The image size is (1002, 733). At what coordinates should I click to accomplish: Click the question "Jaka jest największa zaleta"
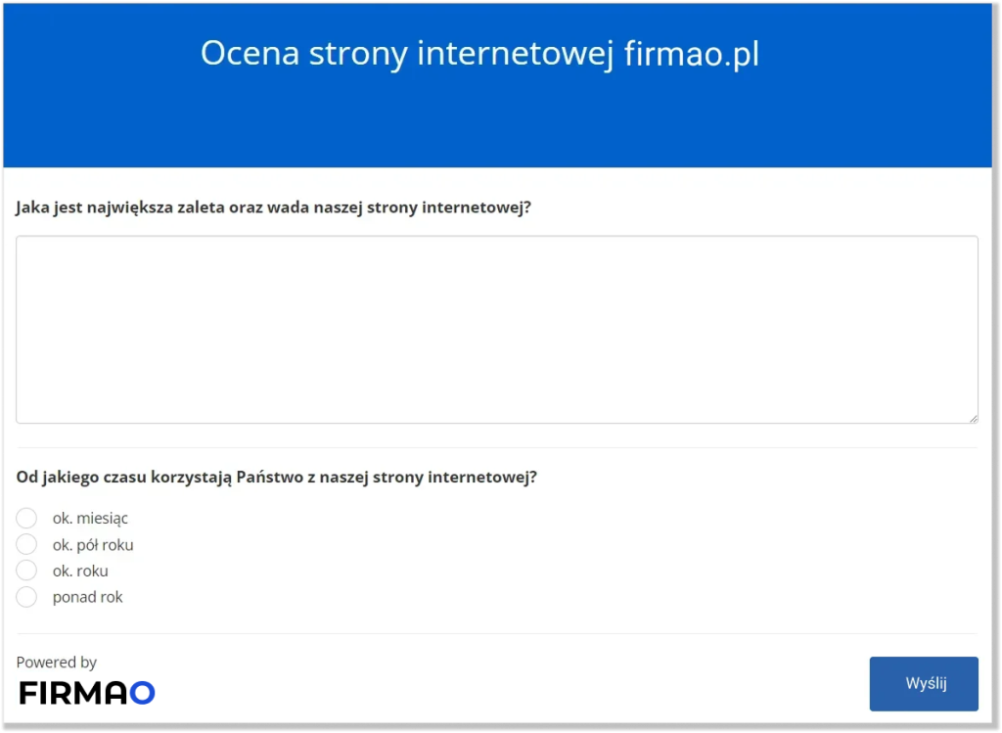[x=274, y=207]
